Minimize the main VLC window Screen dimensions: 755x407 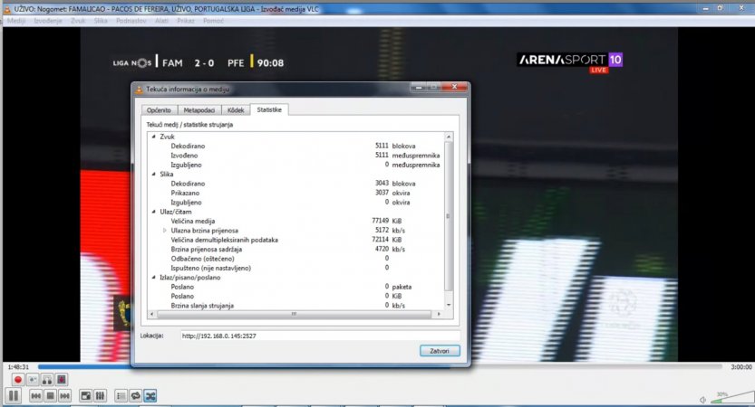point(706,8)
